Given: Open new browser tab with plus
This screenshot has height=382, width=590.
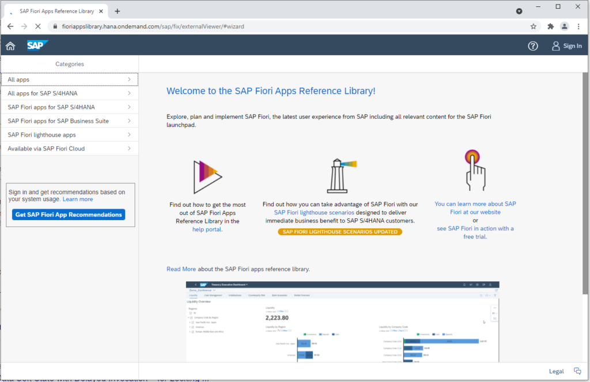Looking at the screenshot, I should tap(118, 12).
